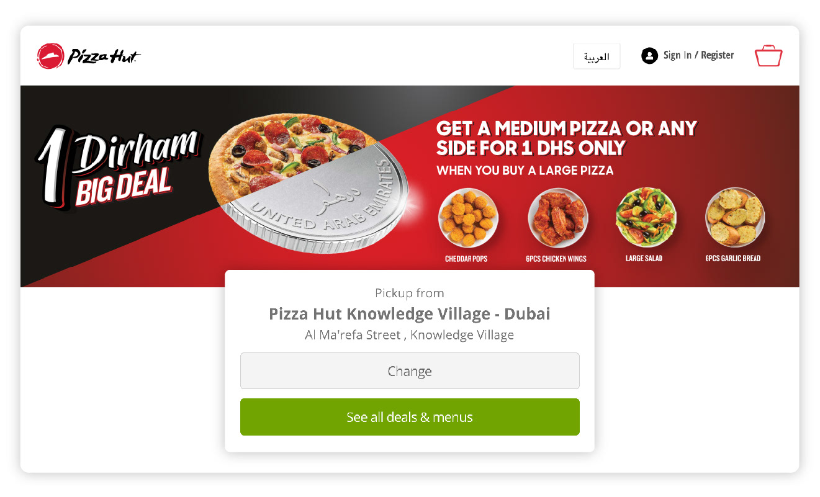Open Sign In / Register link
Viewport: 820px width, 497px height.
click(x=698, y=55)
